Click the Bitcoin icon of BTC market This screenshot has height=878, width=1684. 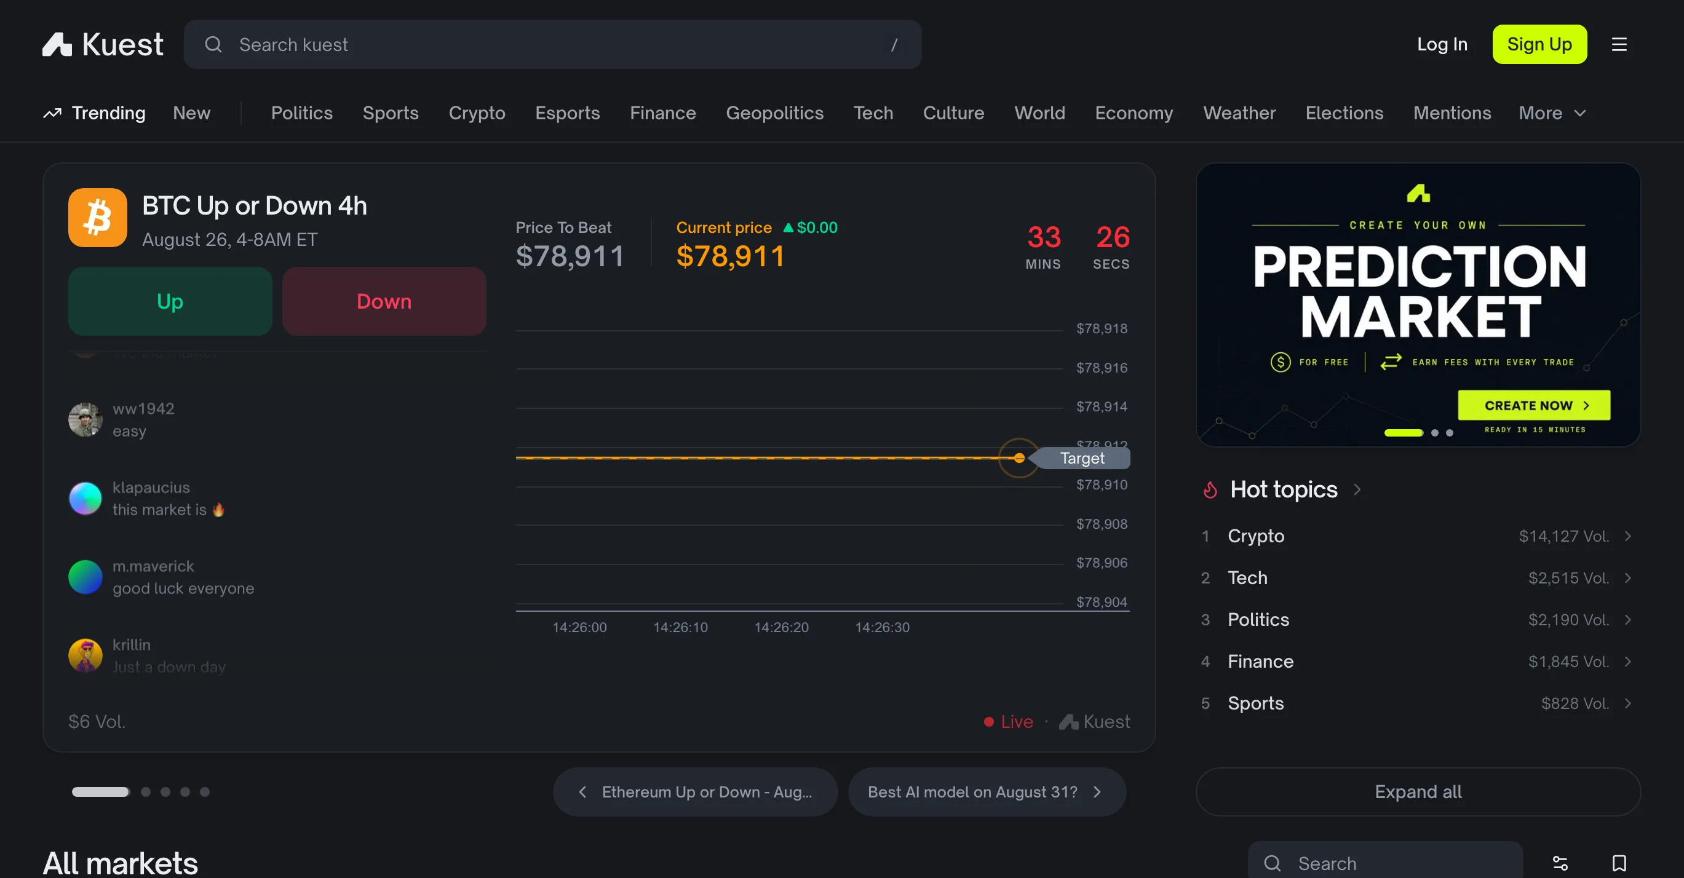pos(97,218)
